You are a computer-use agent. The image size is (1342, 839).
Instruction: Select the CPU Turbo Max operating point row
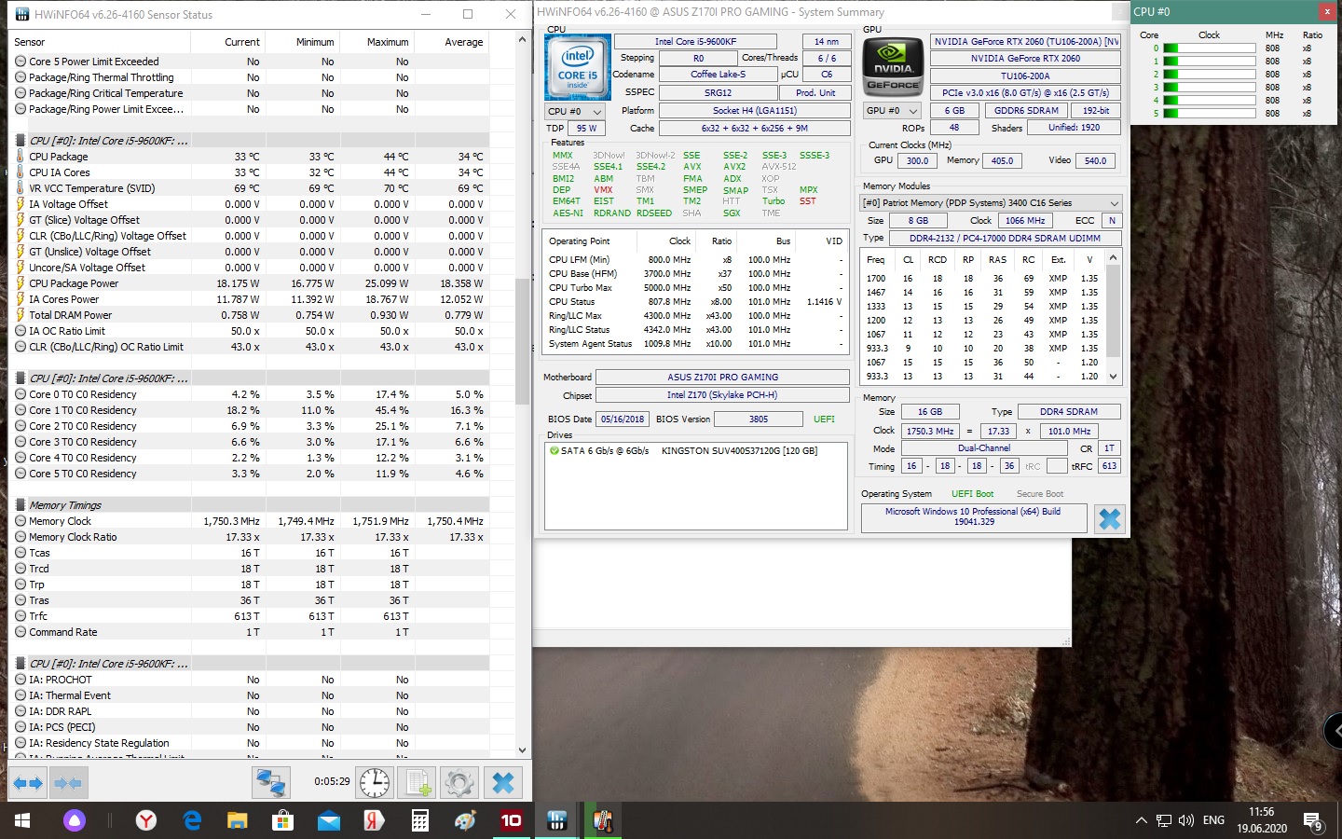point(695,287)
